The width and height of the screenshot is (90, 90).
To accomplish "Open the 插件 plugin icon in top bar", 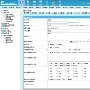I will tap(53, 2).
